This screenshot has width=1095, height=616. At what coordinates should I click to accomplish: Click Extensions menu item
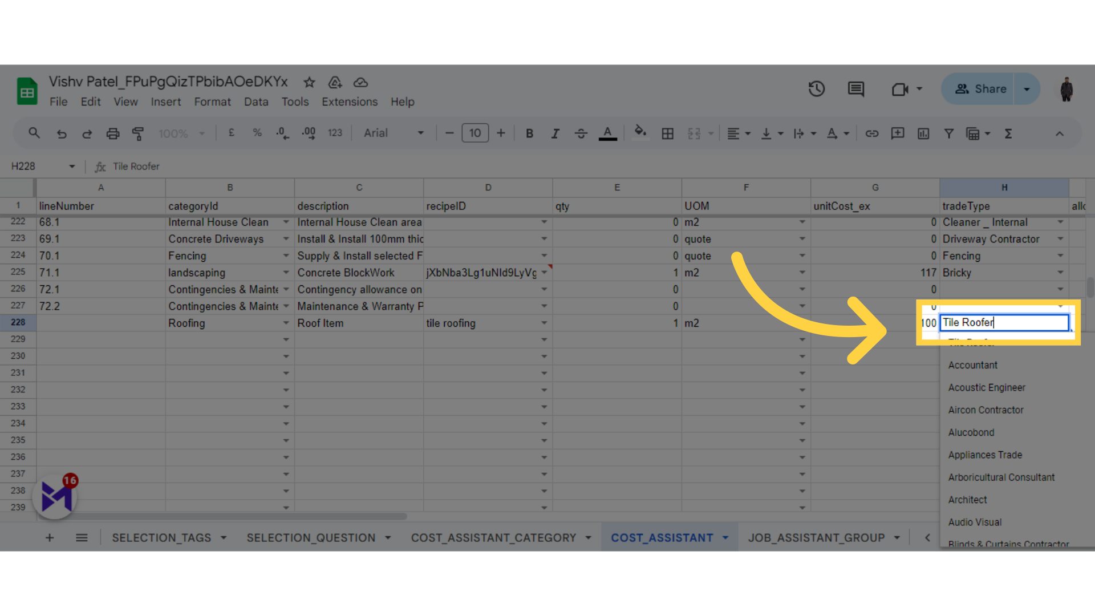coord(349,102)
